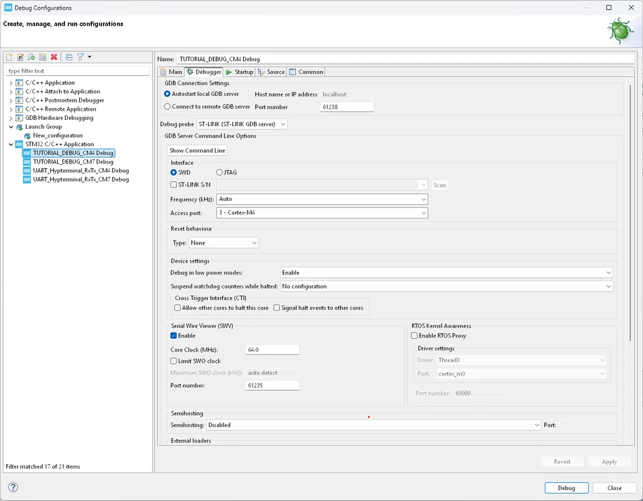Click the TUTORIAL_DEBUG_CM4 Debug IDE icon
Image resolution: width=643 pixels, height=501 pixels.
click(x=26, y=153)
